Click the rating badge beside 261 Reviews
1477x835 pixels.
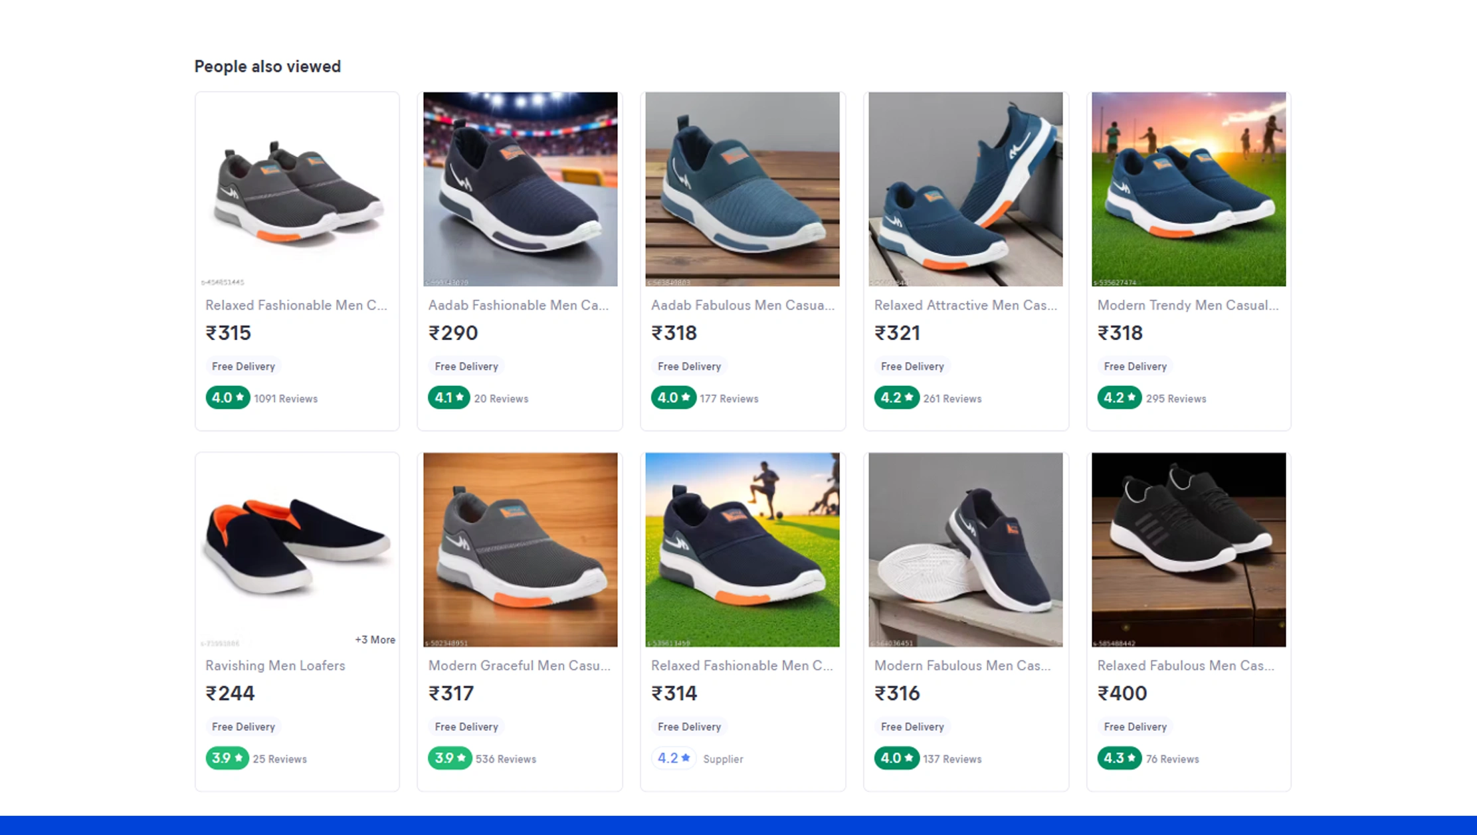tap(896, 398)
